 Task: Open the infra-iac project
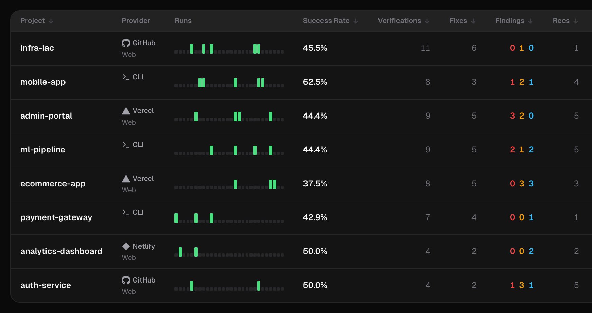(x=37, y=48)
